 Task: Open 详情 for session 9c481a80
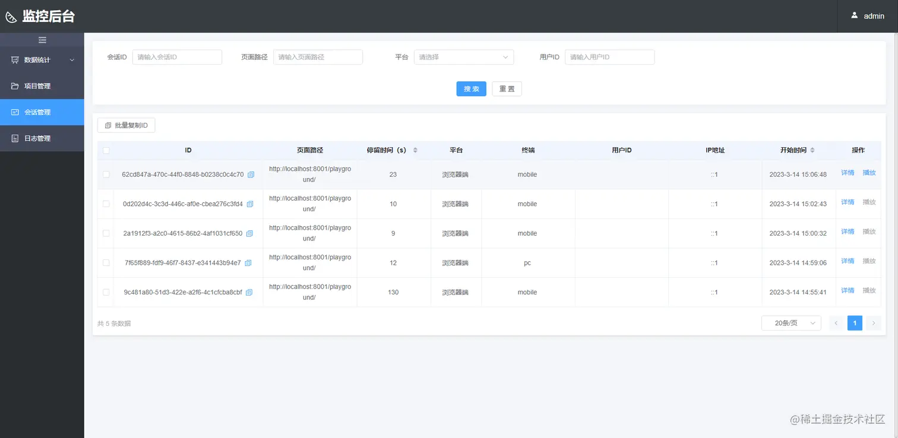point(848,290)
